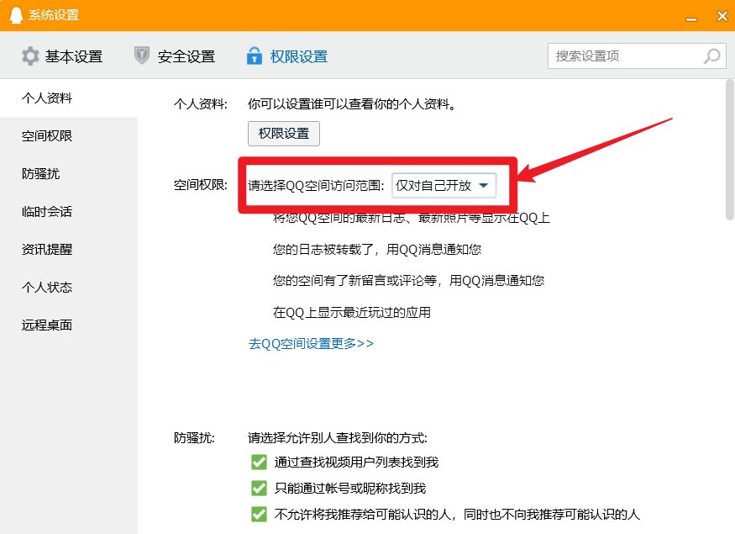
Task: Toggle 不允许将我推荐给可能认识的人 checkbox
Action: (259, 515)
